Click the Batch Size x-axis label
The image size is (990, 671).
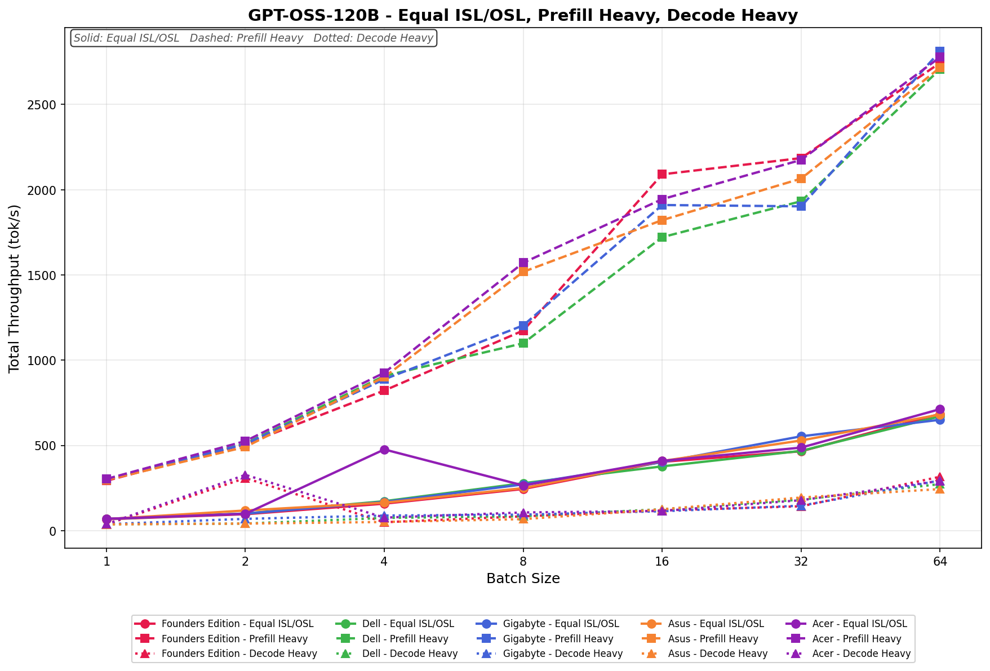click(523, 579)
